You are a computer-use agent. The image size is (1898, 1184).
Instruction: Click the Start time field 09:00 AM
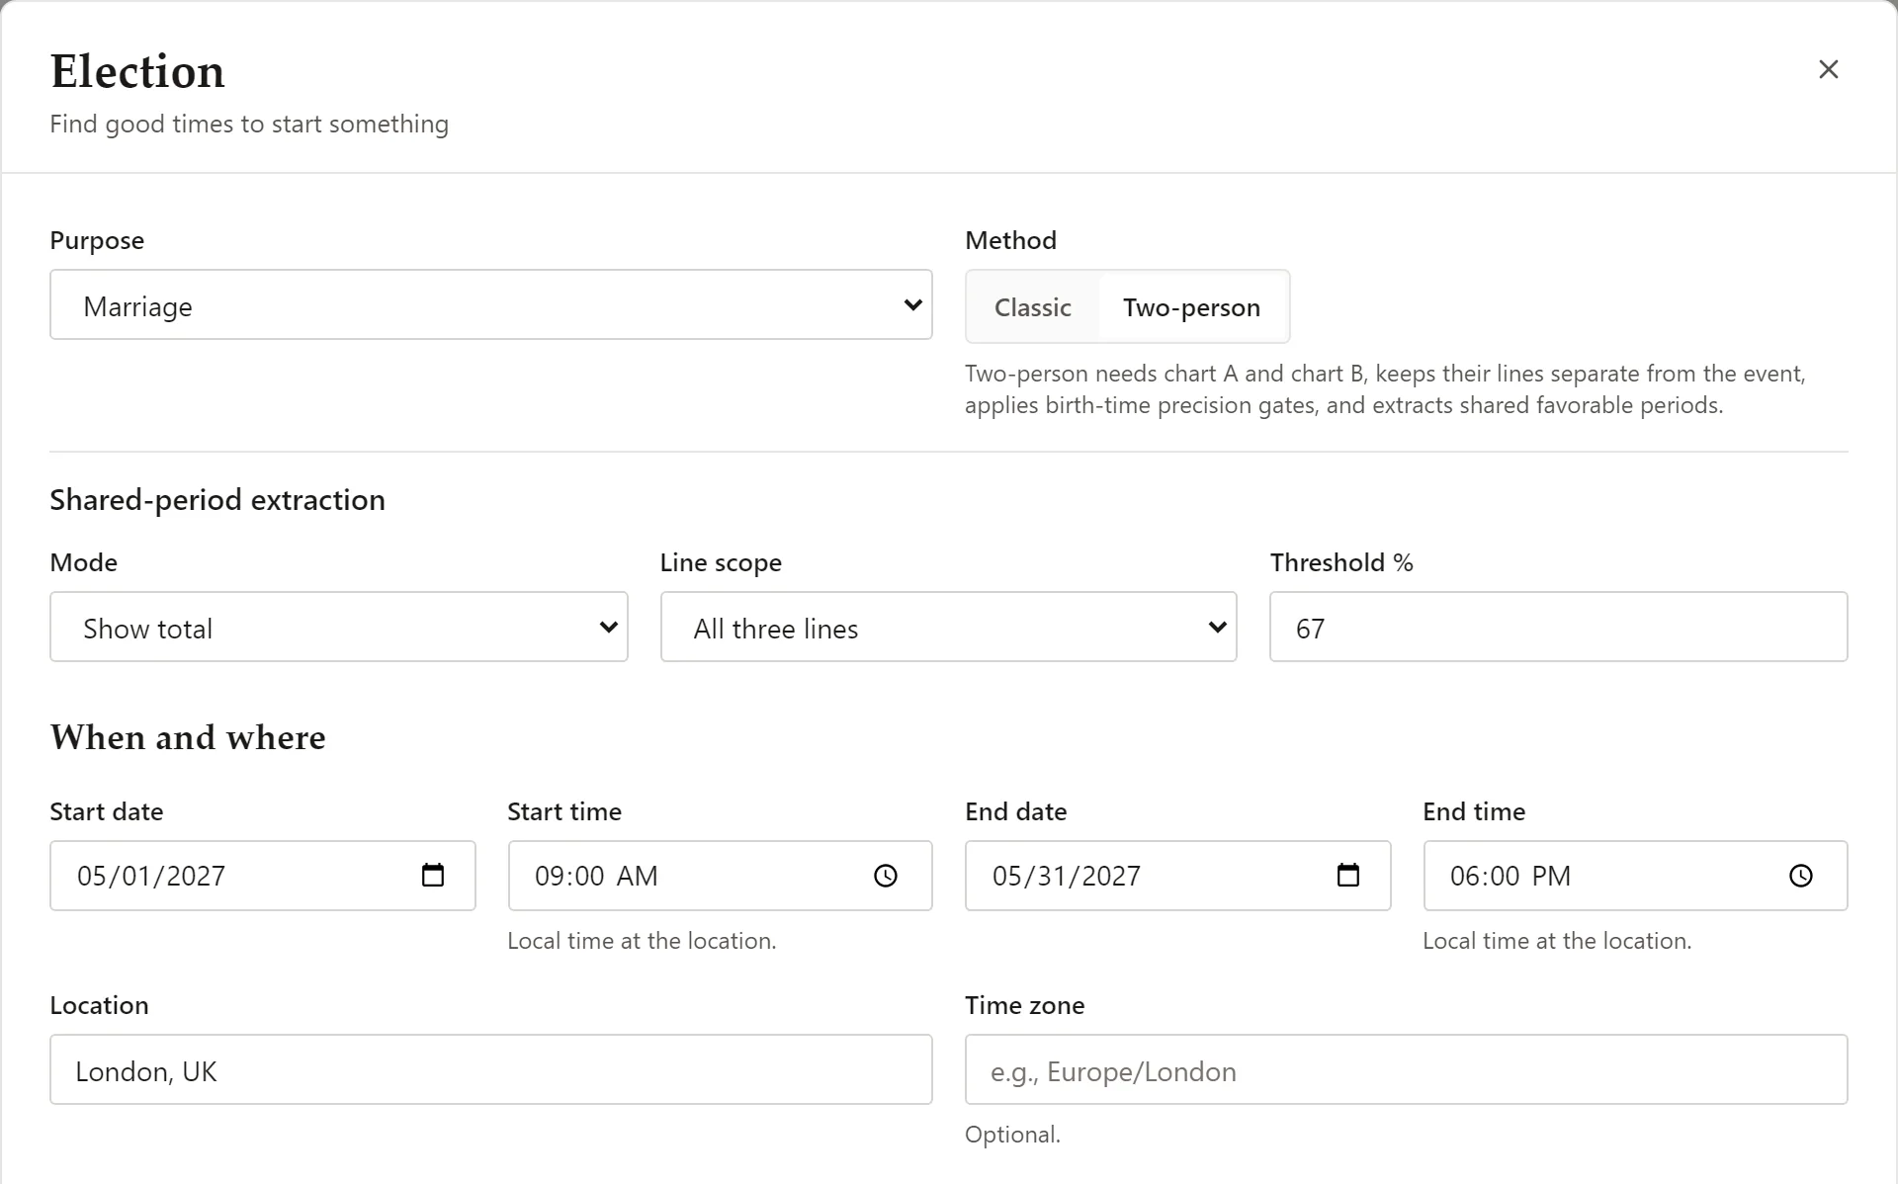[x=720, y=876]
